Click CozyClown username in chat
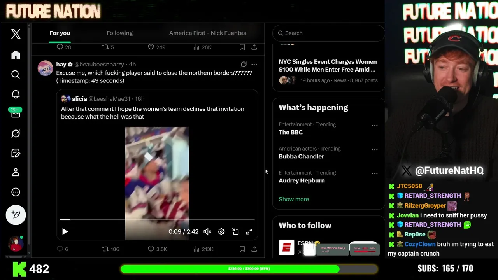 point(420,244)
